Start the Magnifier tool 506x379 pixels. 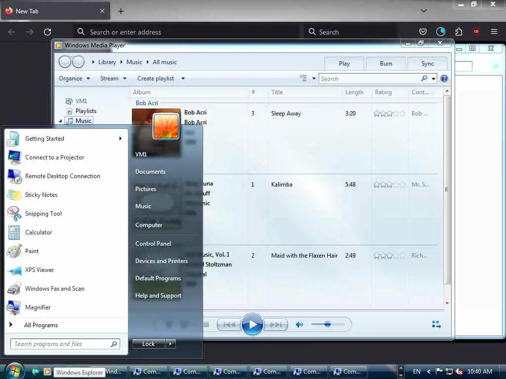click(x=66, y=307)
